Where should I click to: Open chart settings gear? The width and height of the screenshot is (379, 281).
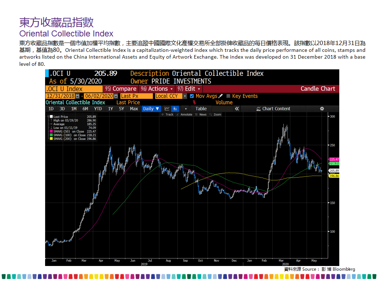pyautogui.click(x=322, y=109)
